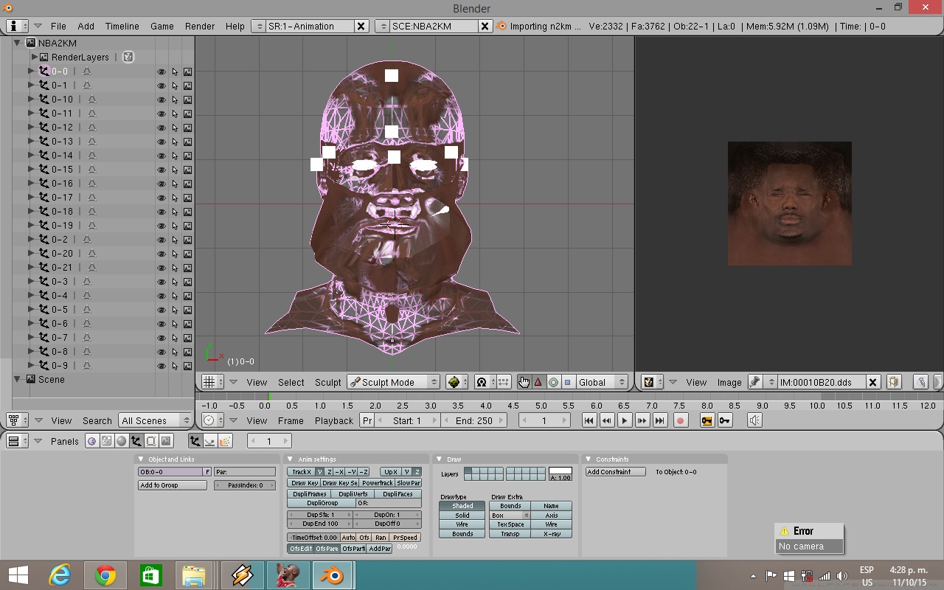Skip to the next keyframe
Screen dimensions: 944x590
click(x=642, y=420)
